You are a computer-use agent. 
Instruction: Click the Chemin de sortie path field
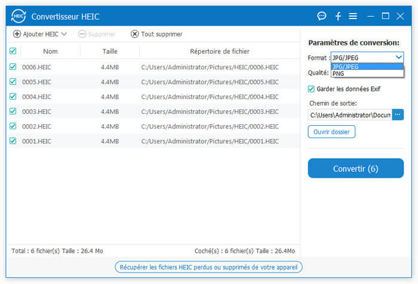point(349,115)
